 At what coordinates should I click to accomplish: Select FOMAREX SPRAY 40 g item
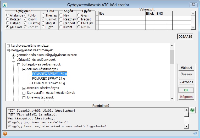(48, 83)
